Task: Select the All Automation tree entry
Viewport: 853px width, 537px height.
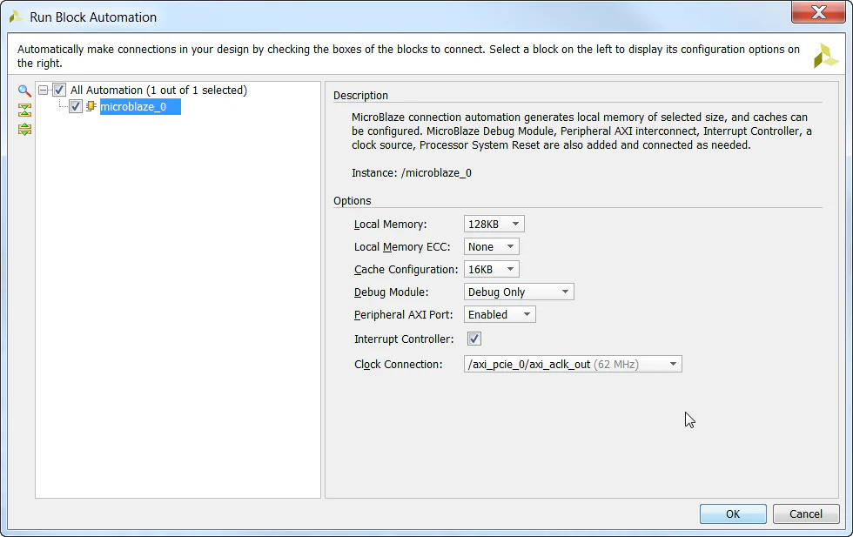Action: click(159, 89)
